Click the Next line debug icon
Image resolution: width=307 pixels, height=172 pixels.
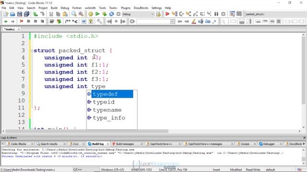(181, 14)
